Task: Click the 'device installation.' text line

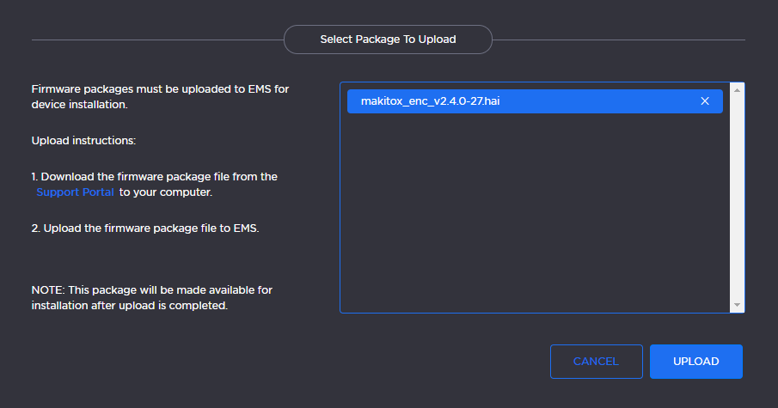Action: [x=79, y=105]
